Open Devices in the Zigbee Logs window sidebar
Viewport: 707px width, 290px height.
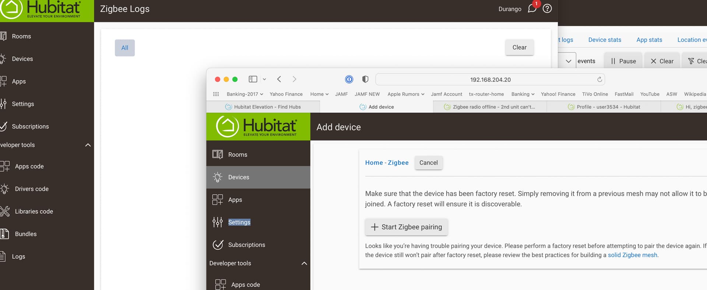pos(22,59)
